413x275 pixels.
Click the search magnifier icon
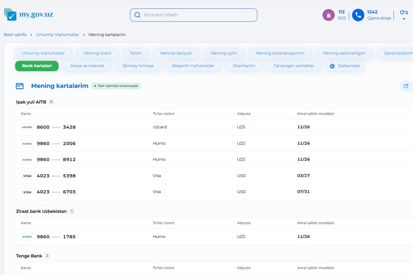coord(137,15)
